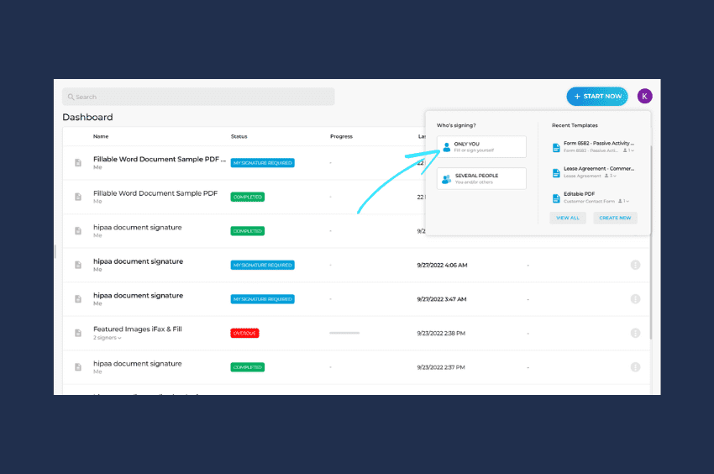Viewport: 714px width, 474px height.
Task: Click the VIEW ALL templates button
Action: (x=567, y=218)
